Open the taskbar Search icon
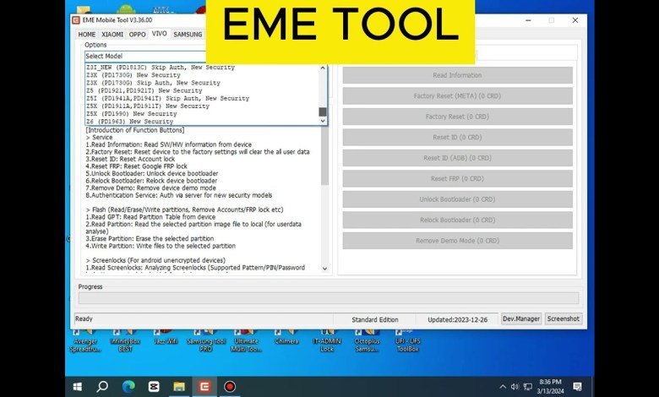659x397 pixels. pyautogui.click(x=102, y=387)
